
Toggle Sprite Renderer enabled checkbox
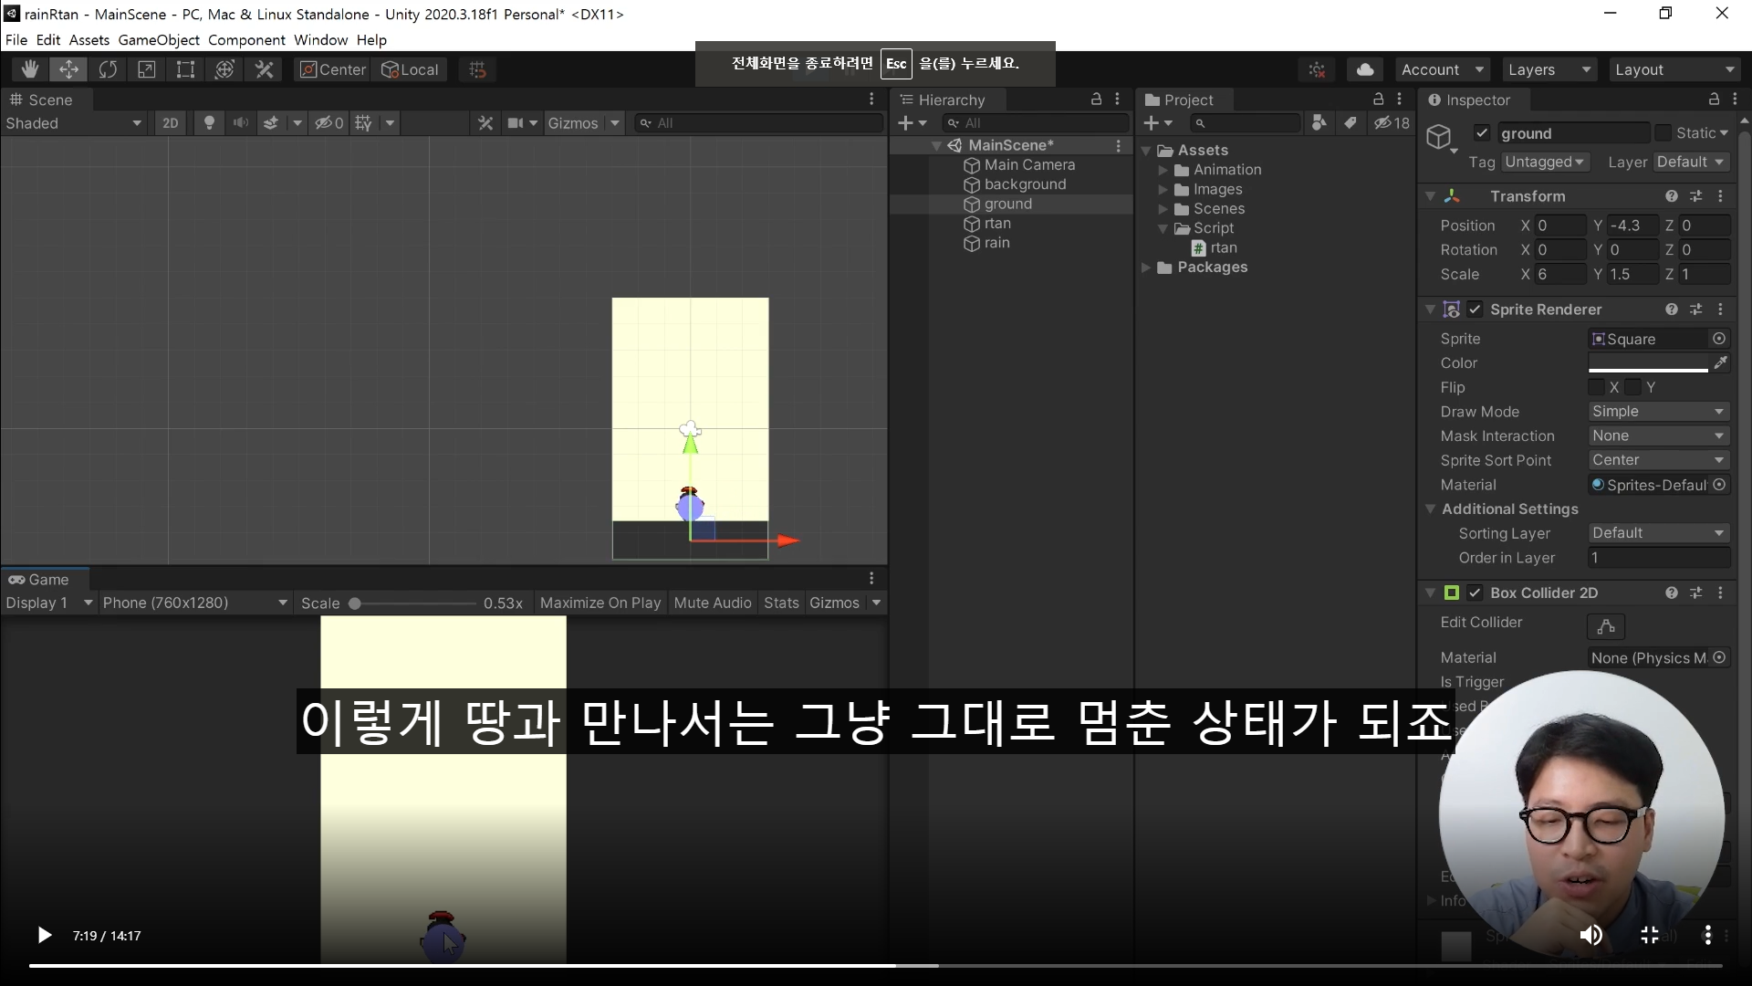pyautogui.click(x=1475, y=309)
